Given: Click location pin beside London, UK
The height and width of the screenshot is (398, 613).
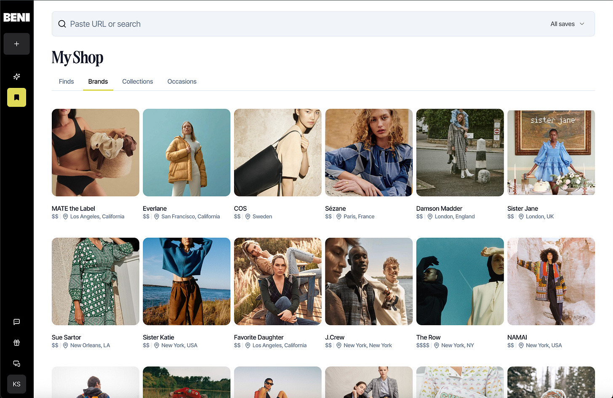Looking at the screenshot, I should (521, 217).
